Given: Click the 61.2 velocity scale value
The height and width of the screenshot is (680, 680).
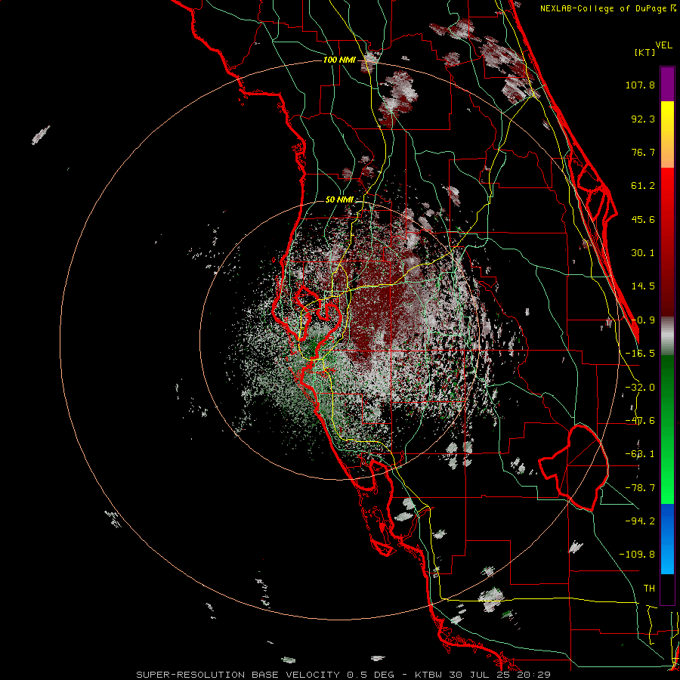Looking at the screenshot, I should (643, 186).
